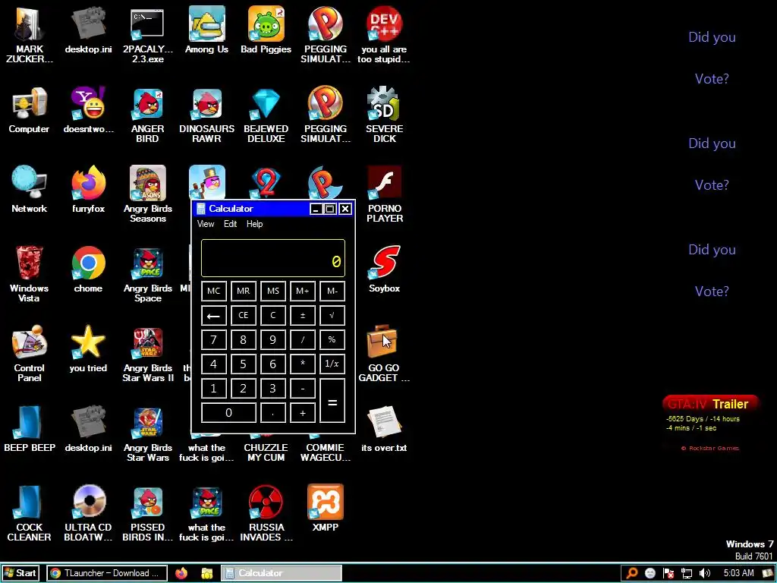Image resolution: width=777 pixels, height=583 pixels.
Task: Click the decimal point calculator key
Action: pos(273,412)
